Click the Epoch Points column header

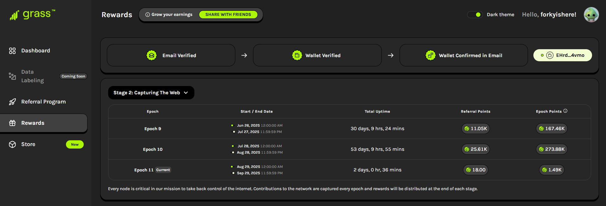click(549, 111)
